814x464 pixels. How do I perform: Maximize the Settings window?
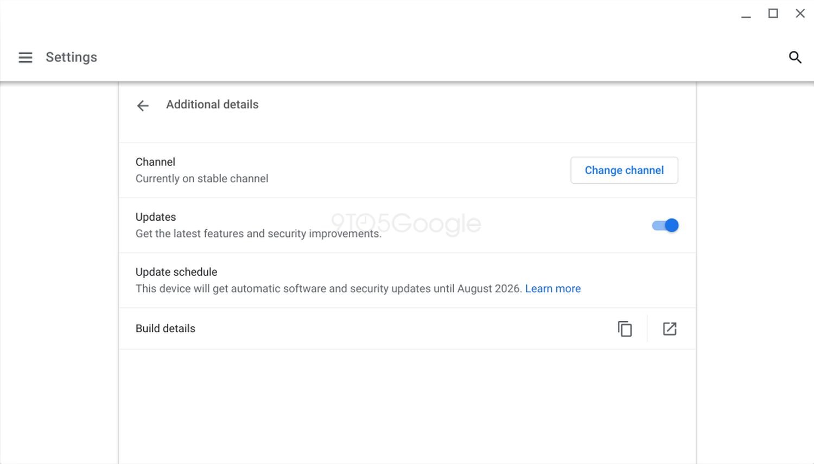773,14
